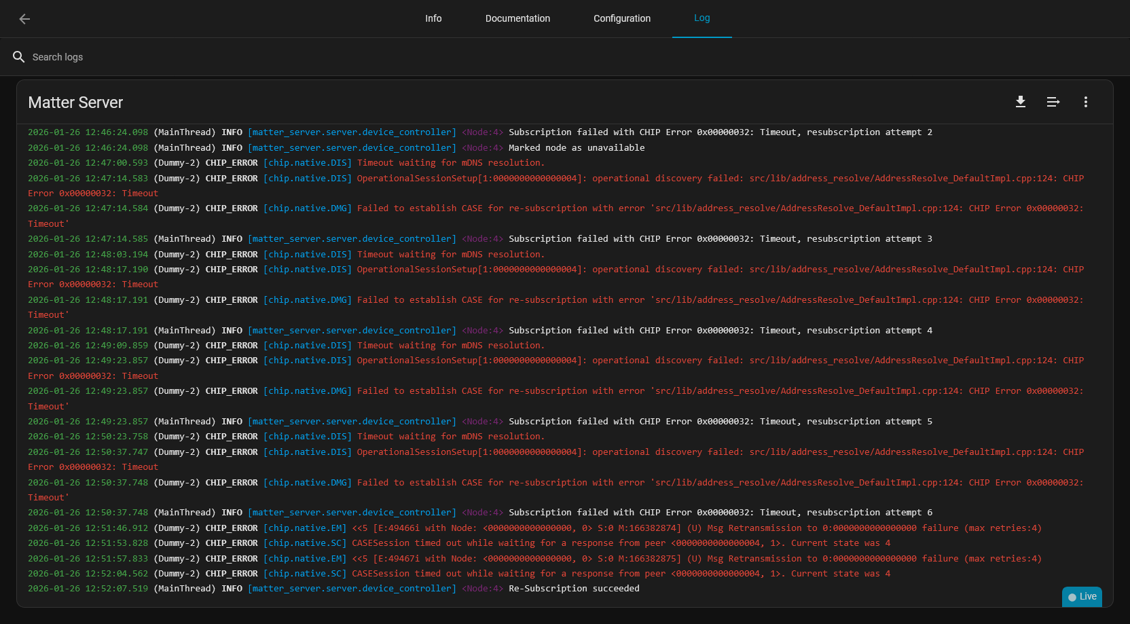The width and height of the screenshot is (1130, 624).
Task: Click the Re-Subscription succeeded log message
Action: tap(573, 589)
